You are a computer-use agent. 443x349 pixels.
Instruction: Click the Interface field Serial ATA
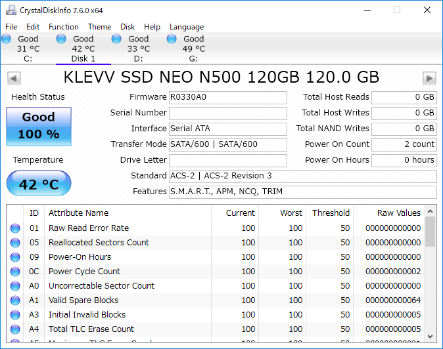pyautogui.click(x=228, y=129)
